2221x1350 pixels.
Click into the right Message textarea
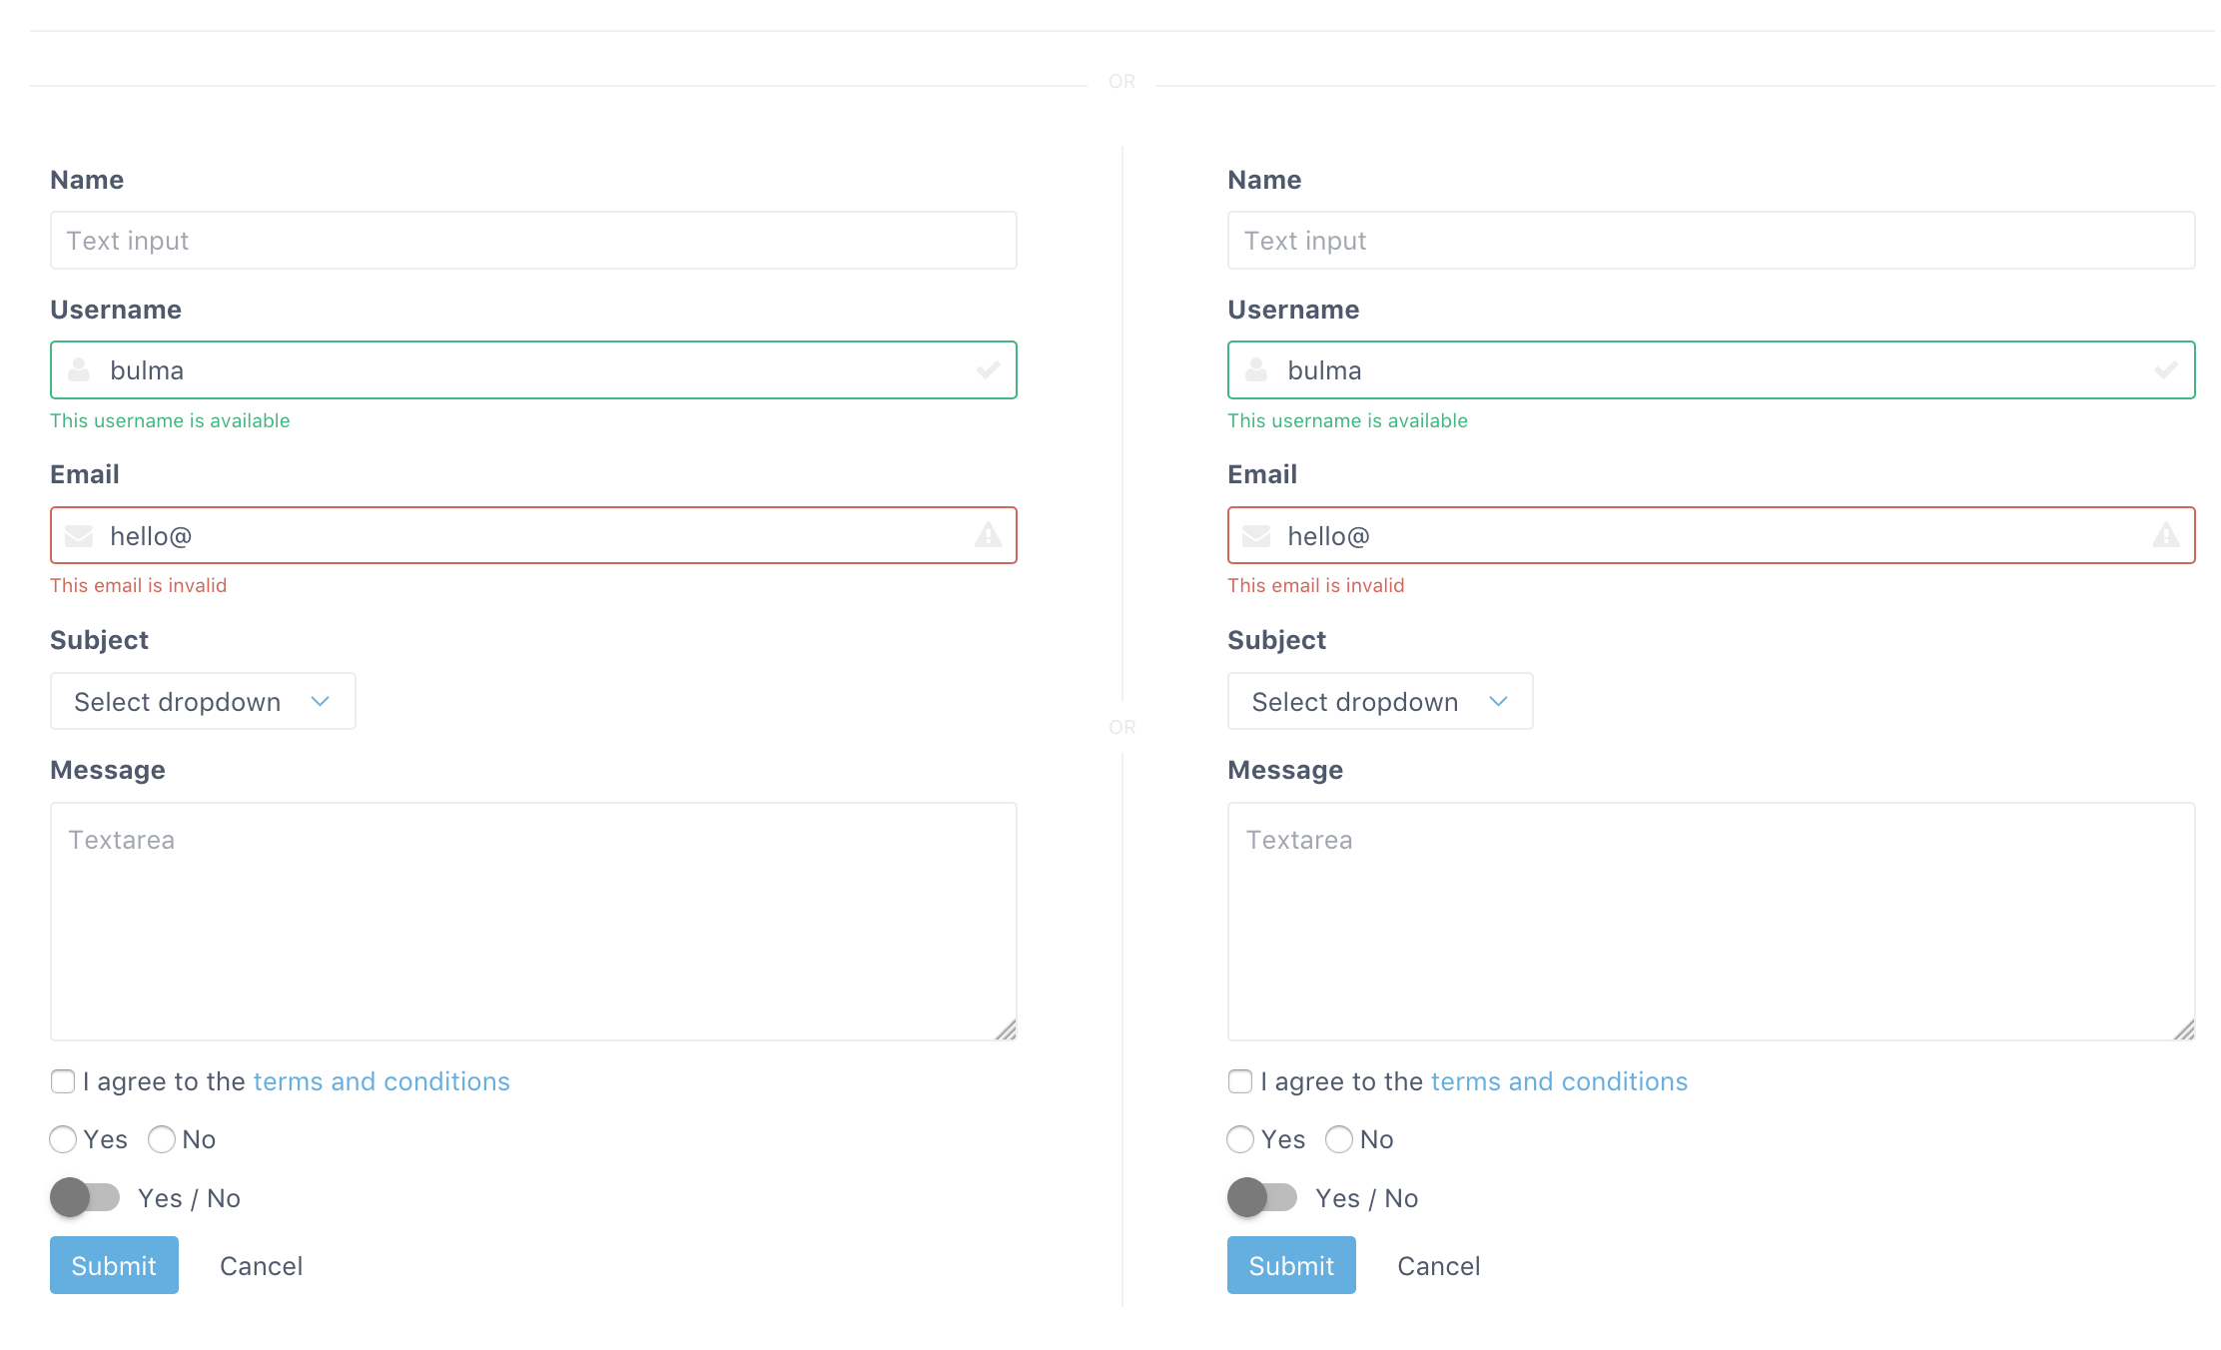point(1711,921)
